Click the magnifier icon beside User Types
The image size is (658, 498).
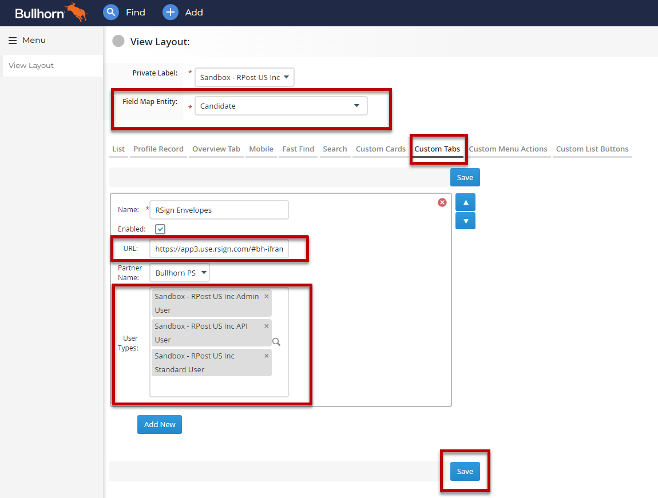click(276, 341)
